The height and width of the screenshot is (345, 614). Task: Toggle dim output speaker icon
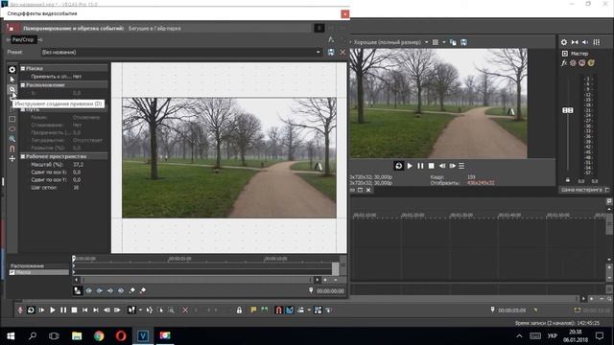coord(585,42)
